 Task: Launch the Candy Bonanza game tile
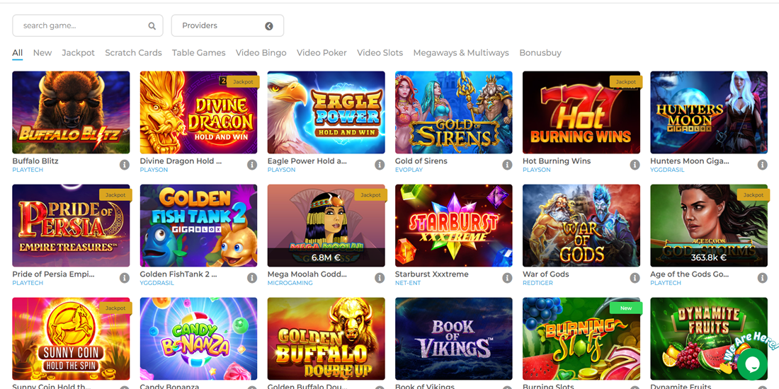[198, 339]
